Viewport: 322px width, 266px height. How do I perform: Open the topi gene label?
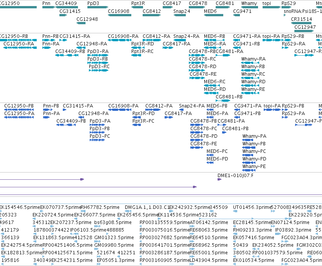(x=266, y=3)
